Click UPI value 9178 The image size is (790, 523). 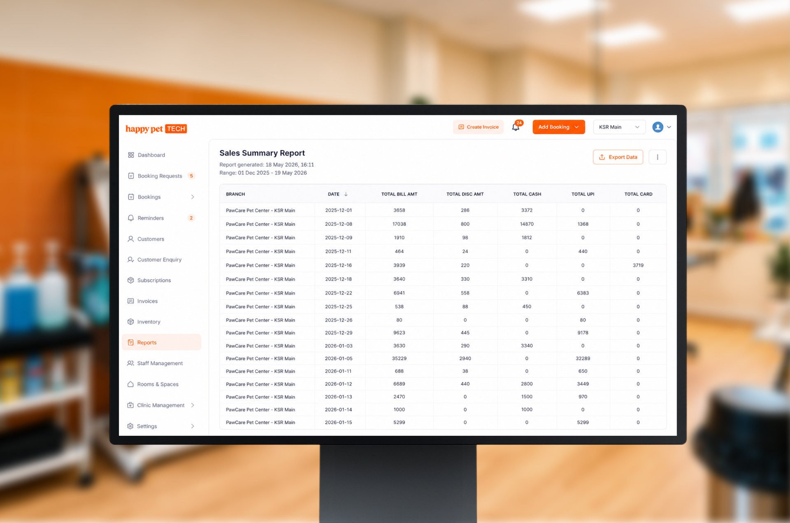pos(583,333)
